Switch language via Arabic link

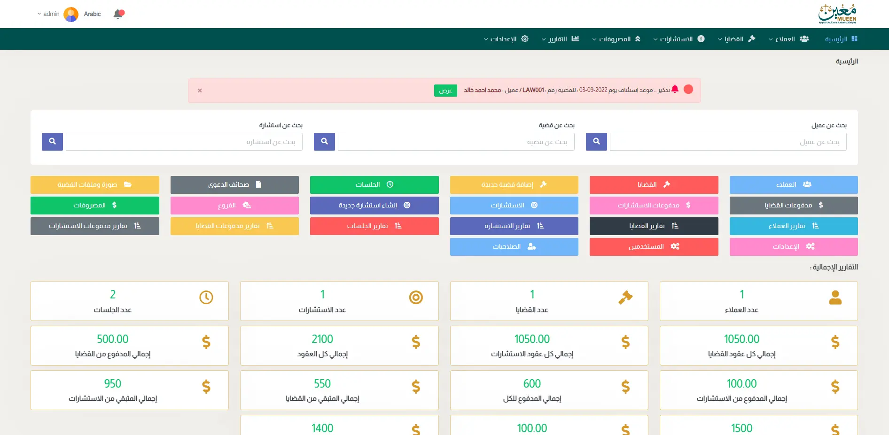(92, 14)
